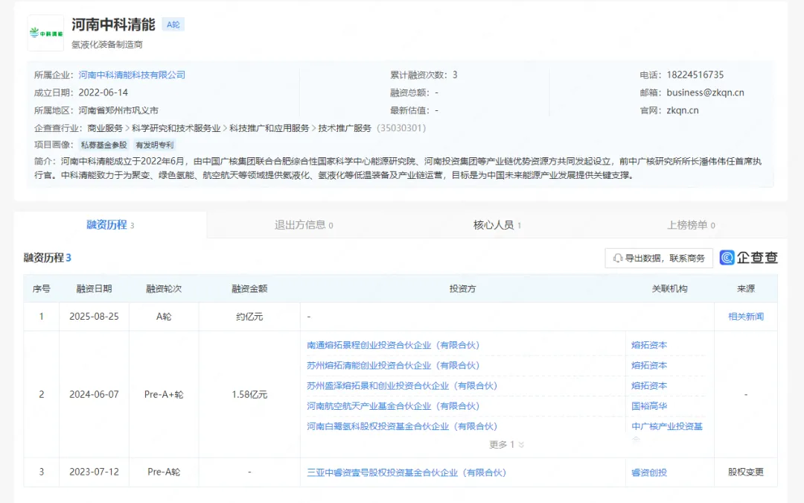Click 氢液化装备制造商 subtitle text
This screenshot has width=804, height=503.
coord(106,45)
